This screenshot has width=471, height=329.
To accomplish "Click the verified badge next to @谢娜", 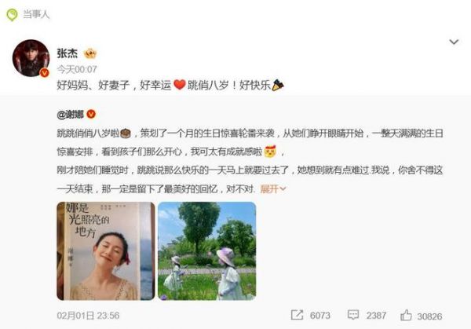I will (91, 114).
